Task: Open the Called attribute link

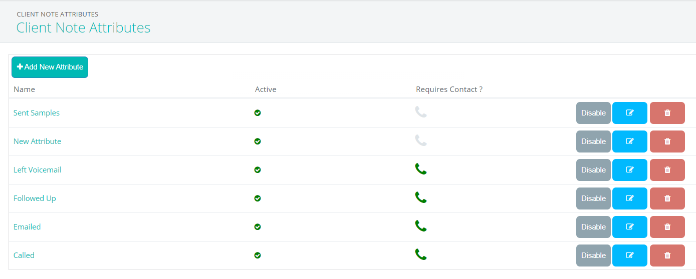Action: [x=24, y=255]
